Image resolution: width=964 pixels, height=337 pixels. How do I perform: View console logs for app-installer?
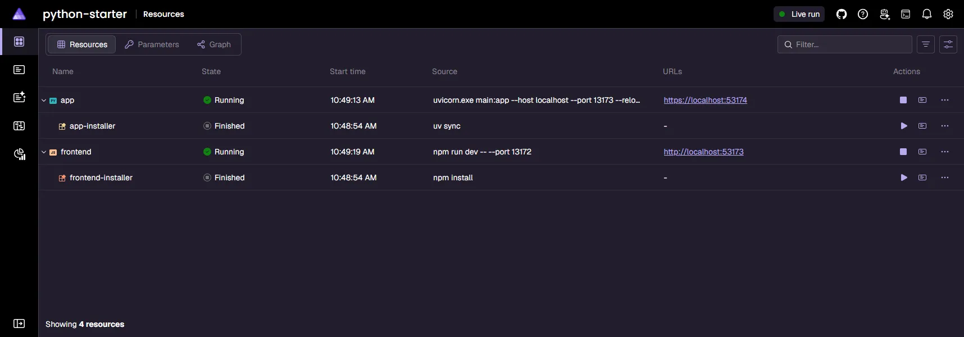click(922, 126)
